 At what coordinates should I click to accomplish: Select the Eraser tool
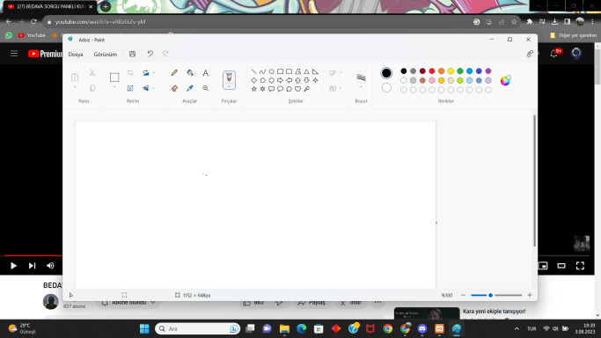[x=174, y=89]
